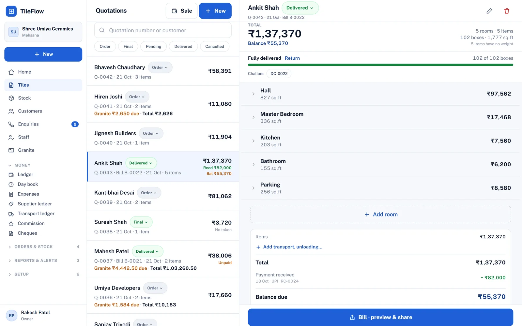This screenshot has height=326, width=522.
Task: Open Home from the sidebar
Action: point(43,72)
